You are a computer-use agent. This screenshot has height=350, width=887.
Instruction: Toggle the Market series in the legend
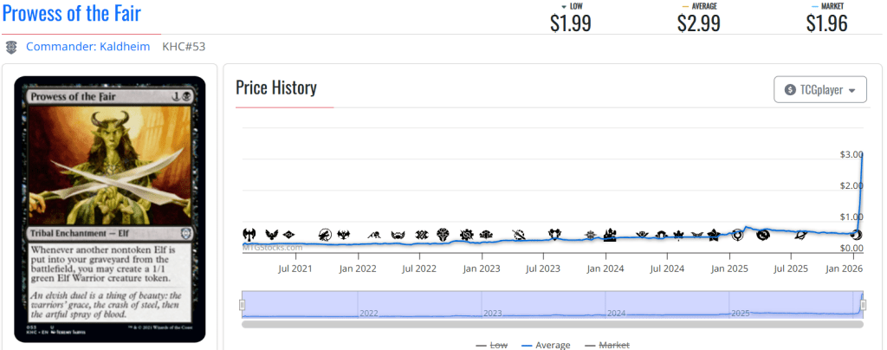(606, 345)
